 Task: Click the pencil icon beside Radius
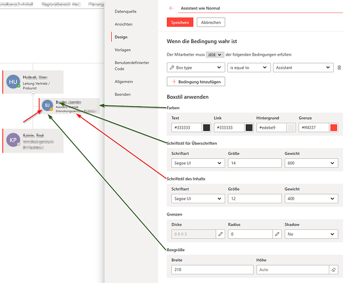(x=276, y=234)
